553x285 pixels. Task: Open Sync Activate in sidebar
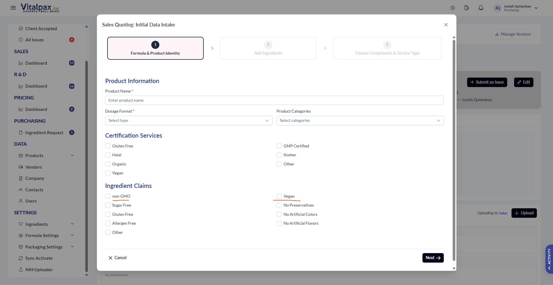coord(39,258)
